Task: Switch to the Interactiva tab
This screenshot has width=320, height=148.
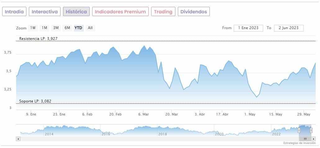Action: (x=45, y=12)
